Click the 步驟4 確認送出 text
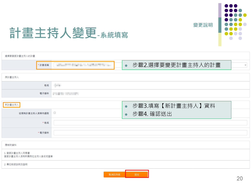The height and width of the screenshot is (189, 252). (x=152, y=114)
